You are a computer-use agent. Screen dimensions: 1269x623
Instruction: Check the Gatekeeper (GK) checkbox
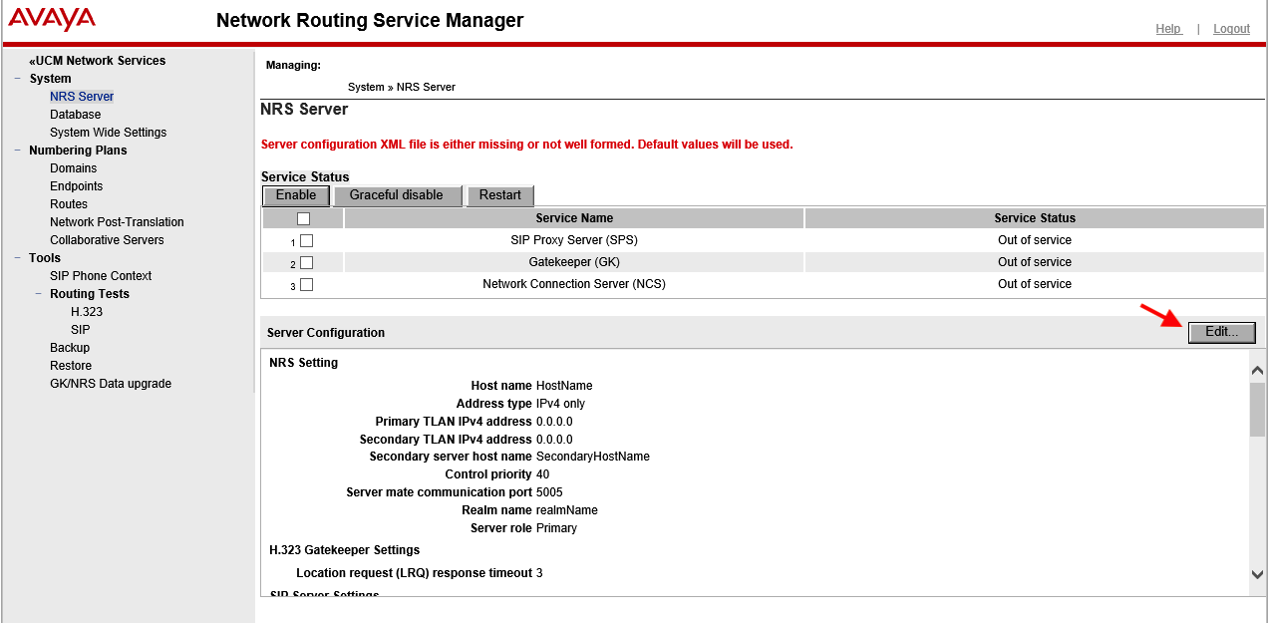click(x=307, y=263)
